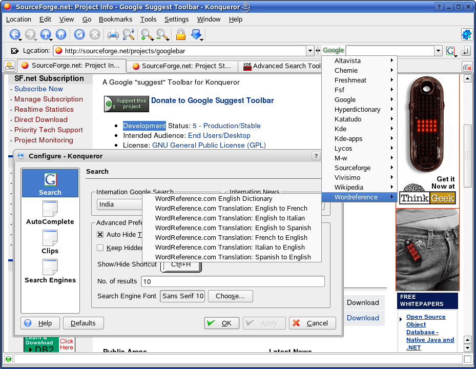Click the scrollbar down arrow at bottom
Viewport: 476px width, 369px height.
click(467, 348)
